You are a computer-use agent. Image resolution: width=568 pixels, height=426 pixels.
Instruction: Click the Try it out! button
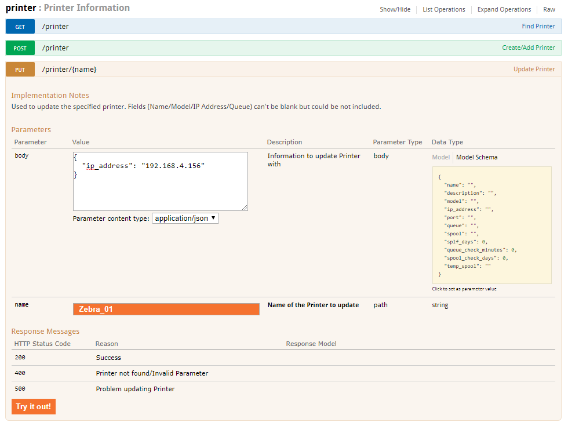[34, 406]
